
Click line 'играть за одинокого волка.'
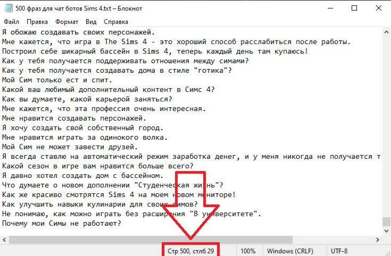coord(85,137)
